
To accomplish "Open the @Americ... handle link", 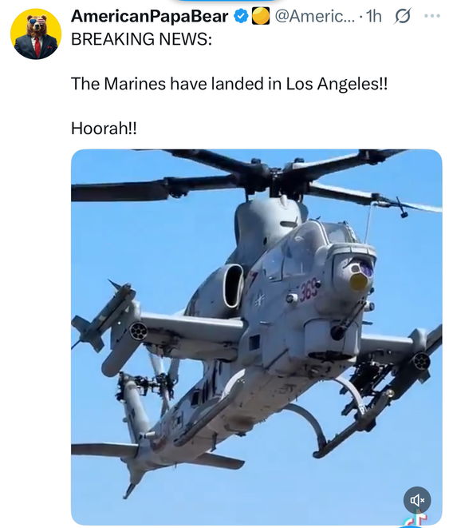I will click(x=314, y=16).
